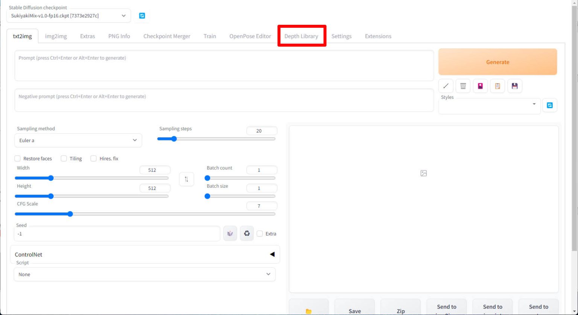578x315 pixels.
Task: Apply selected styles using the clipboard icon
Action: tap(497, 86)
